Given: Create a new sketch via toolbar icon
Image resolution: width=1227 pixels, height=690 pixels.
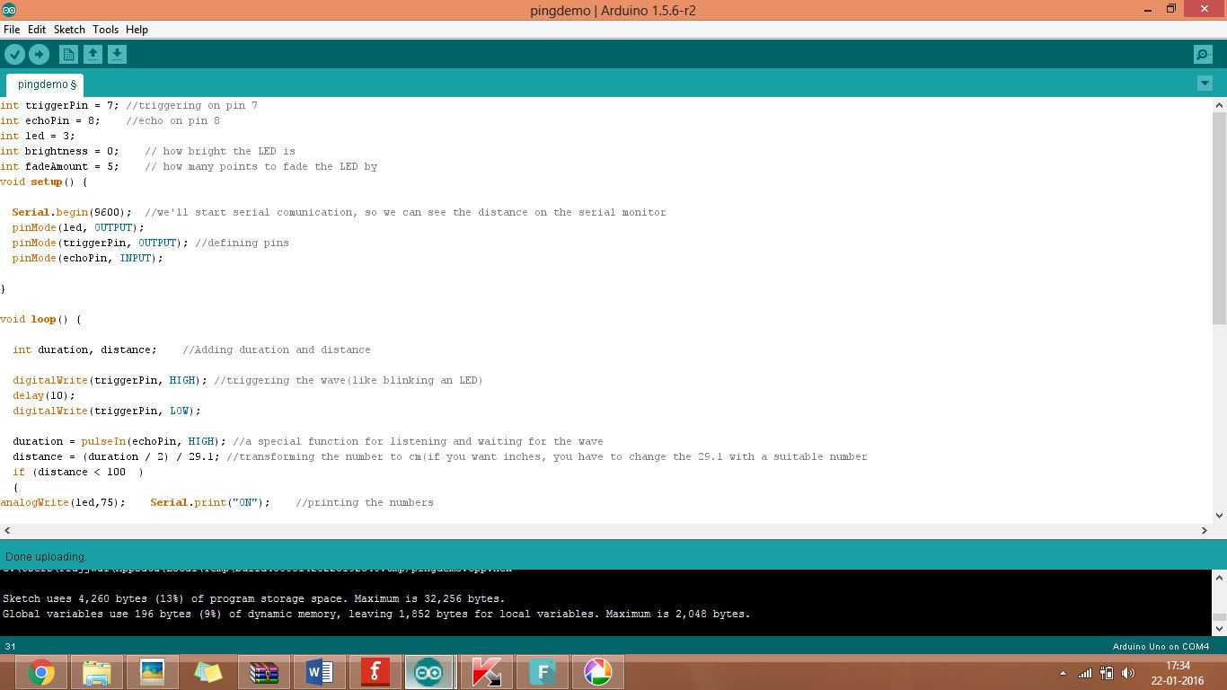Looking at the screenshot, I should 68,54.
